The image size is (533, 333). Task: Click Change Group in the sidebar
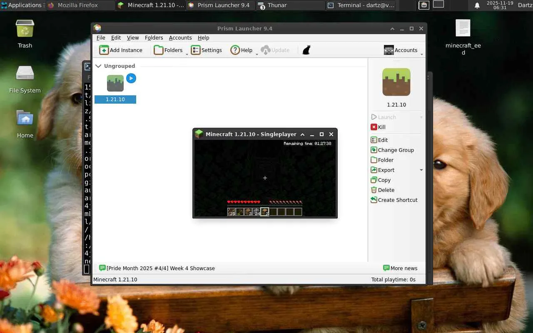(392, 150)
